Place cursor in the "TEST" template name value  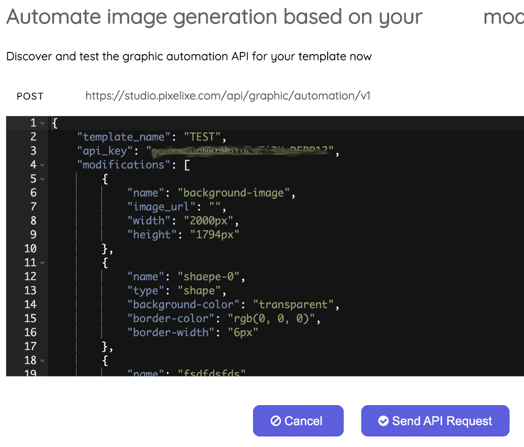202,137
